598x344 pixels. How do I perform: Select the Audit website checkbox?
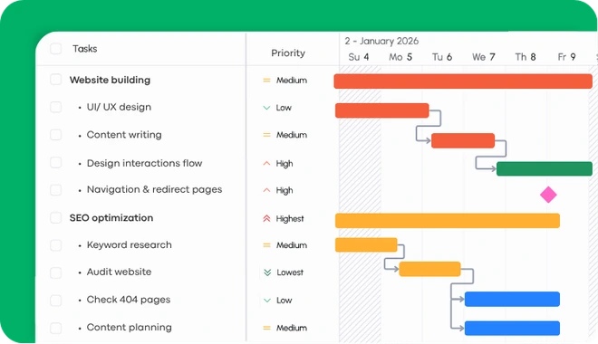click(x=55, y=272)
